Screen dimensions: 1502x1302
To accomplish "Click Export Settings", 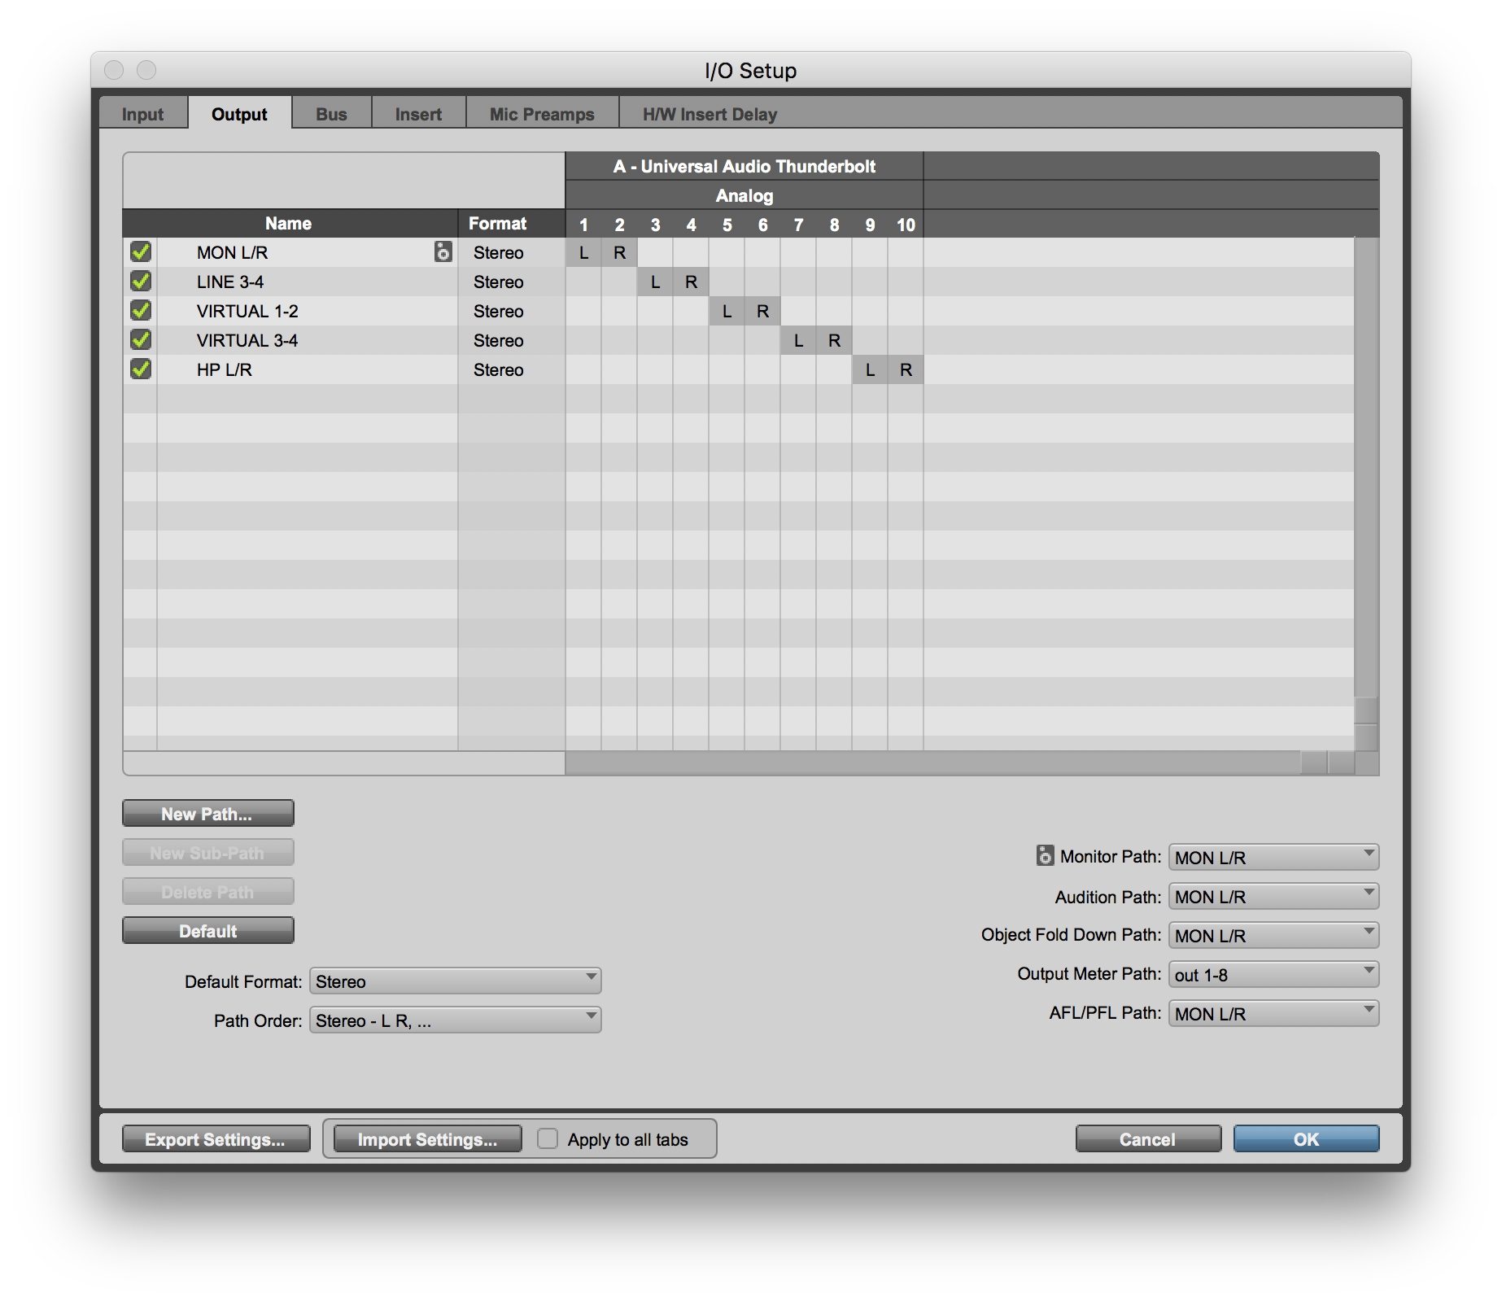I will 216,1139.
